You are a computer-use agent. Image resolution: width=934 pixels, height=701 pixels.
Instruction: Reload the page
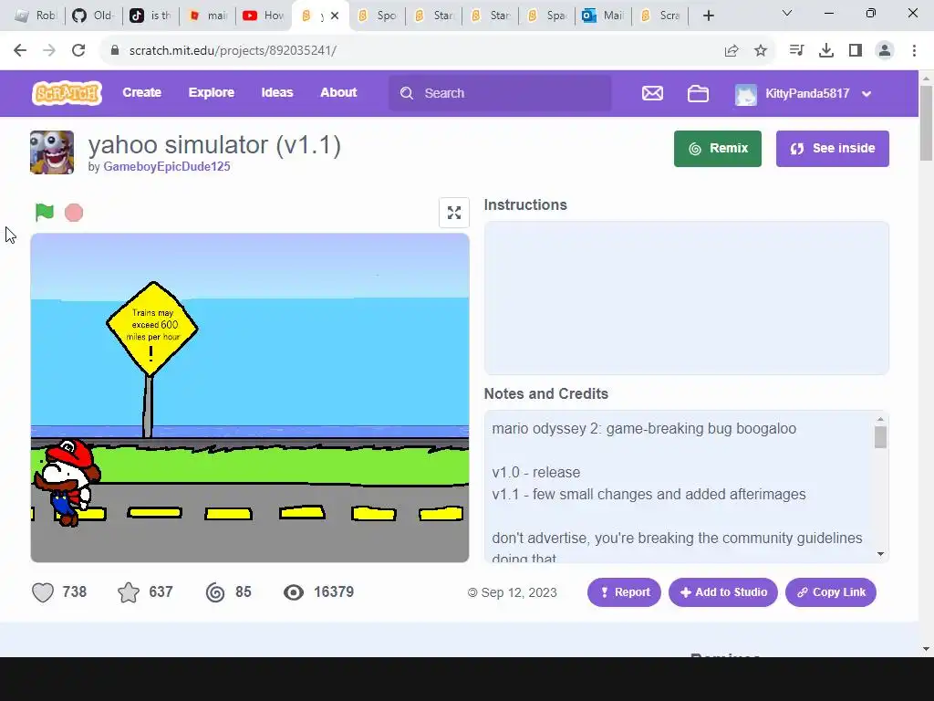click(x=78, y=50)
